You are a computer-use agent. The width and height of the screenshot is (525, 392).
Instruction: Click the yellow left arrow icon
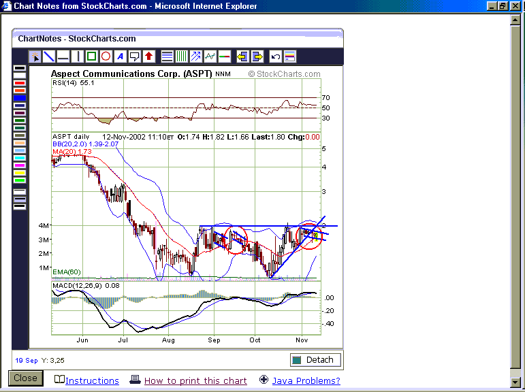point(242,56)
